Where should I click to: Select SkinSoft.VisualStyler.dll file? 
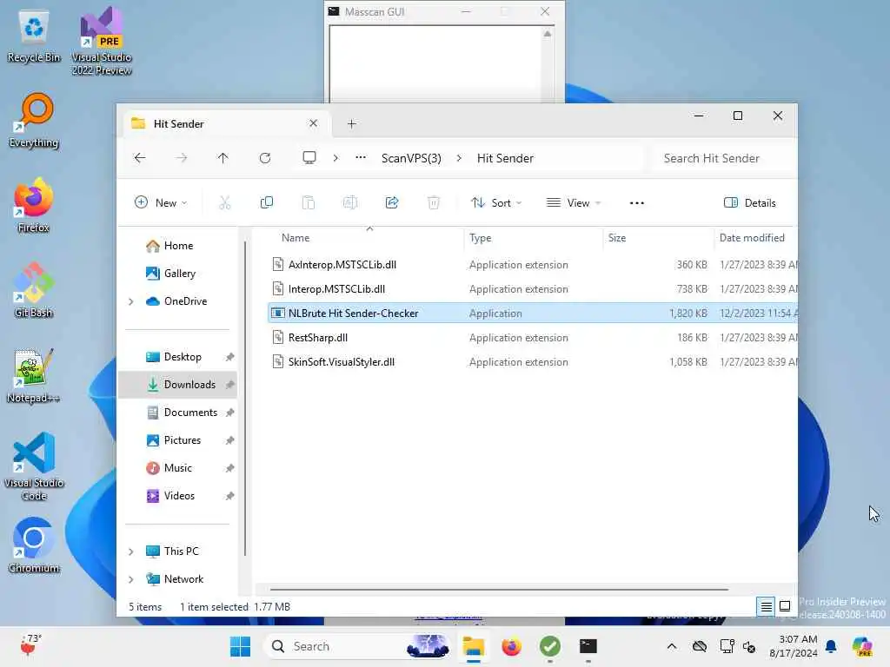click(533, 362)
